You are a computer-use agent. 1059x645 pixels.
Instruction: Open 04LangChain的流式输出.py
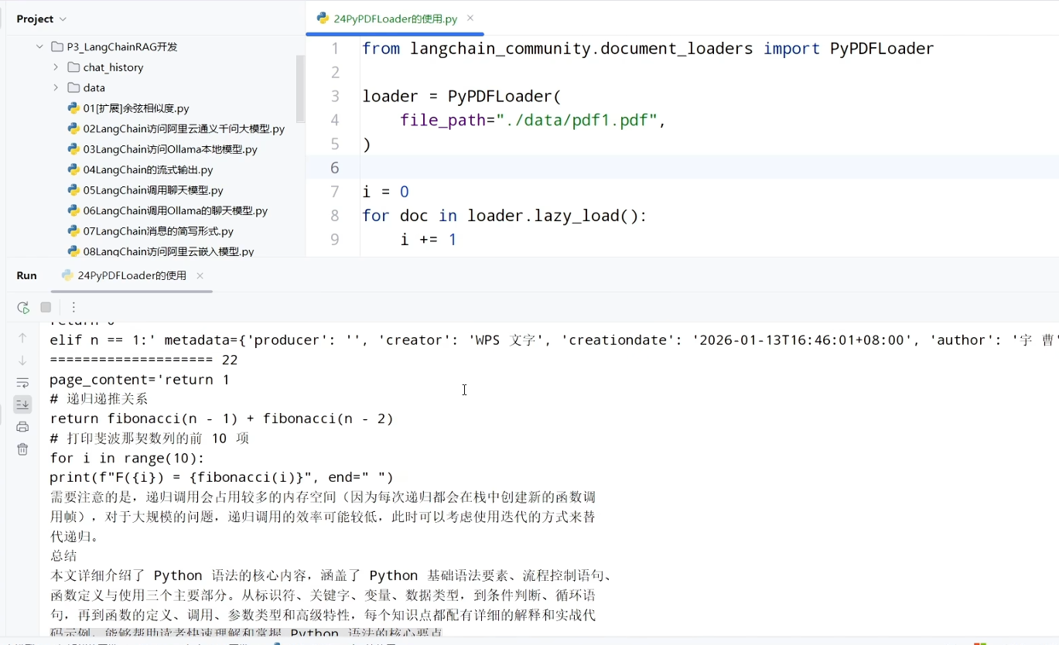click(148, 169)
